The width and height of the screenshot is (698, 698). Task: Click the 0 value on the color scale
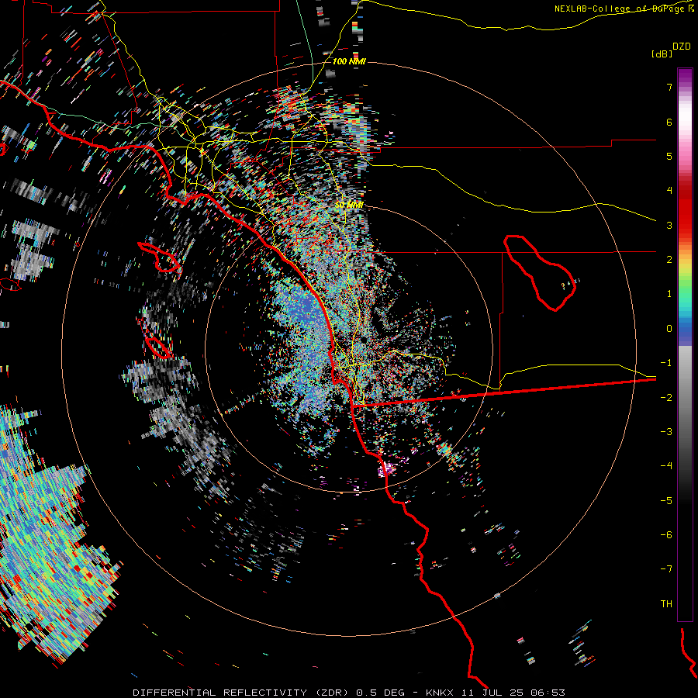pyautogui.click(x=669, y=329)
